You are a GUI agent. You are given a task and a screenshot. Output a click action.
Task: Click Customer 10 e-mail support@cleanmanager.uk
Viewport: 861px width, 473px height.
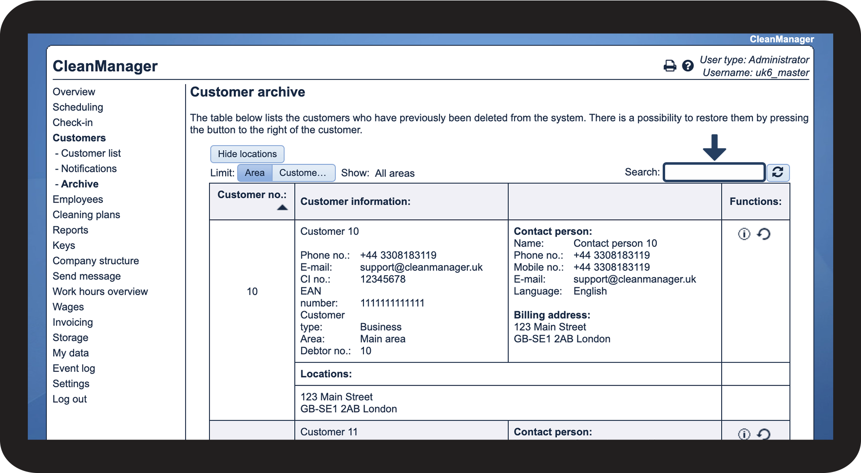[x=421, y=267]
